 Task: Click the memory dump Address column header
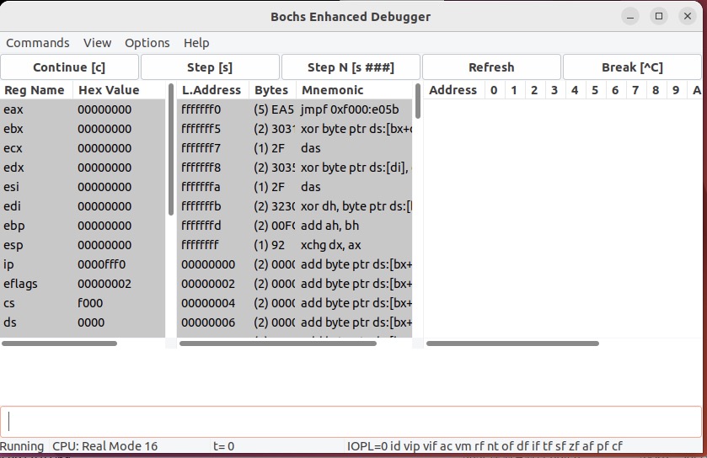tap(453, 90)
